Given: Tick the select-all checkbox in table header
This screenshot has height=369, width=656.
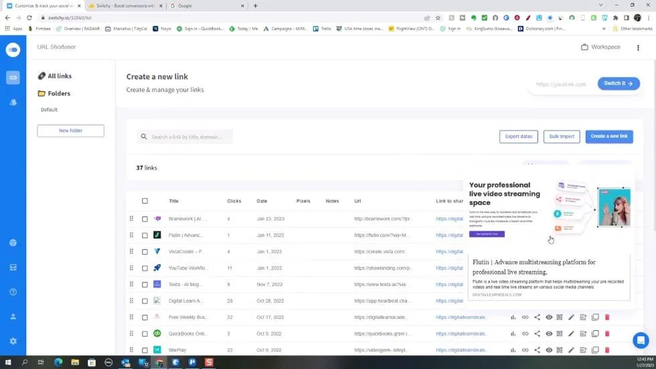Looking at the screenshot, I should click(x=145, y=201).
